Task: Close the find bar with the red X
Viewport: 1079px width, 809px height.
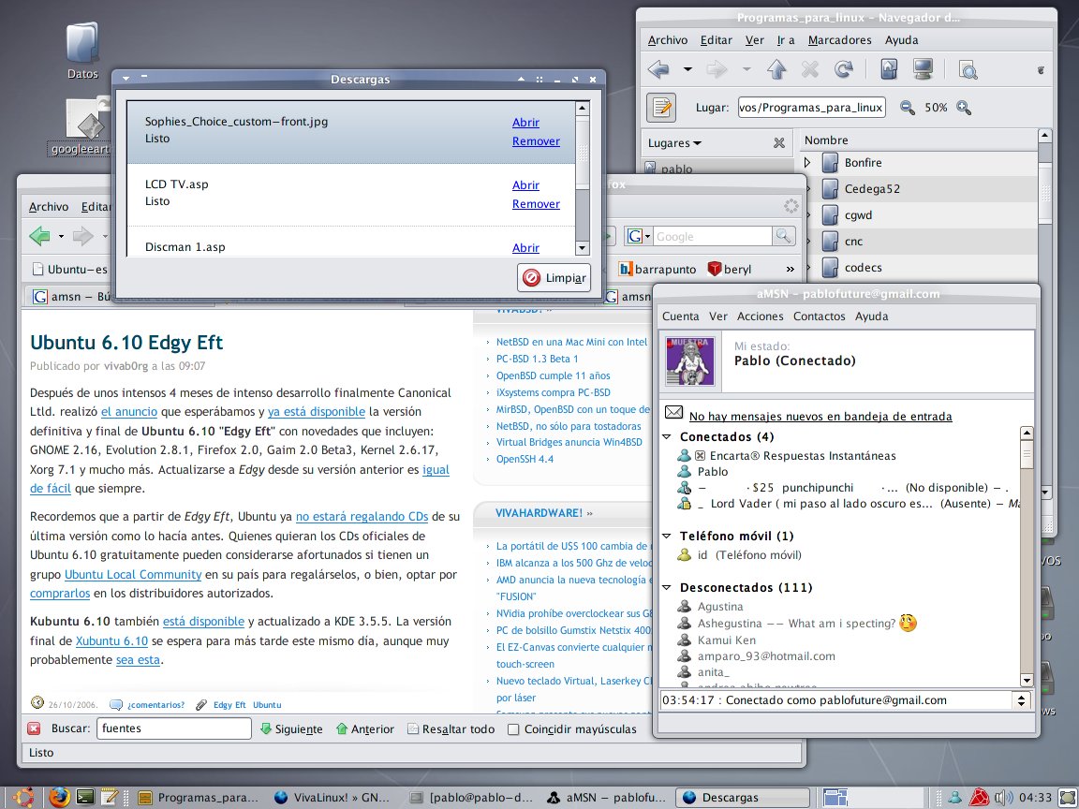Action: tap(34, 729)
